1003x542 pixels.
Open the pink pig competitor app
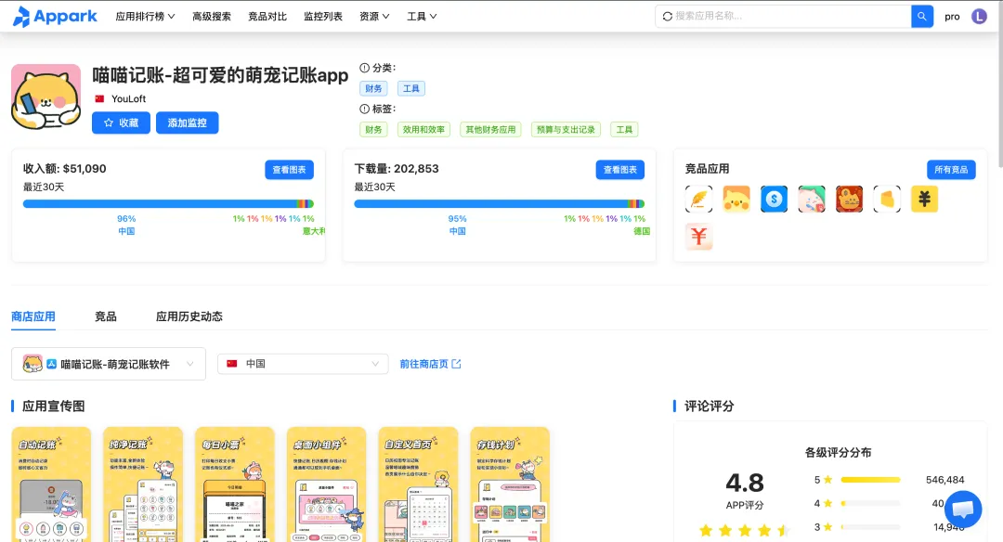pyautogui.click(x=812, y=199)
